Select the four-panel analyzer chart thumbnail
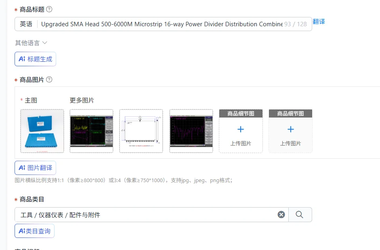Image resolution: width=380 pixels, height=250 pixels. [91, 131]
